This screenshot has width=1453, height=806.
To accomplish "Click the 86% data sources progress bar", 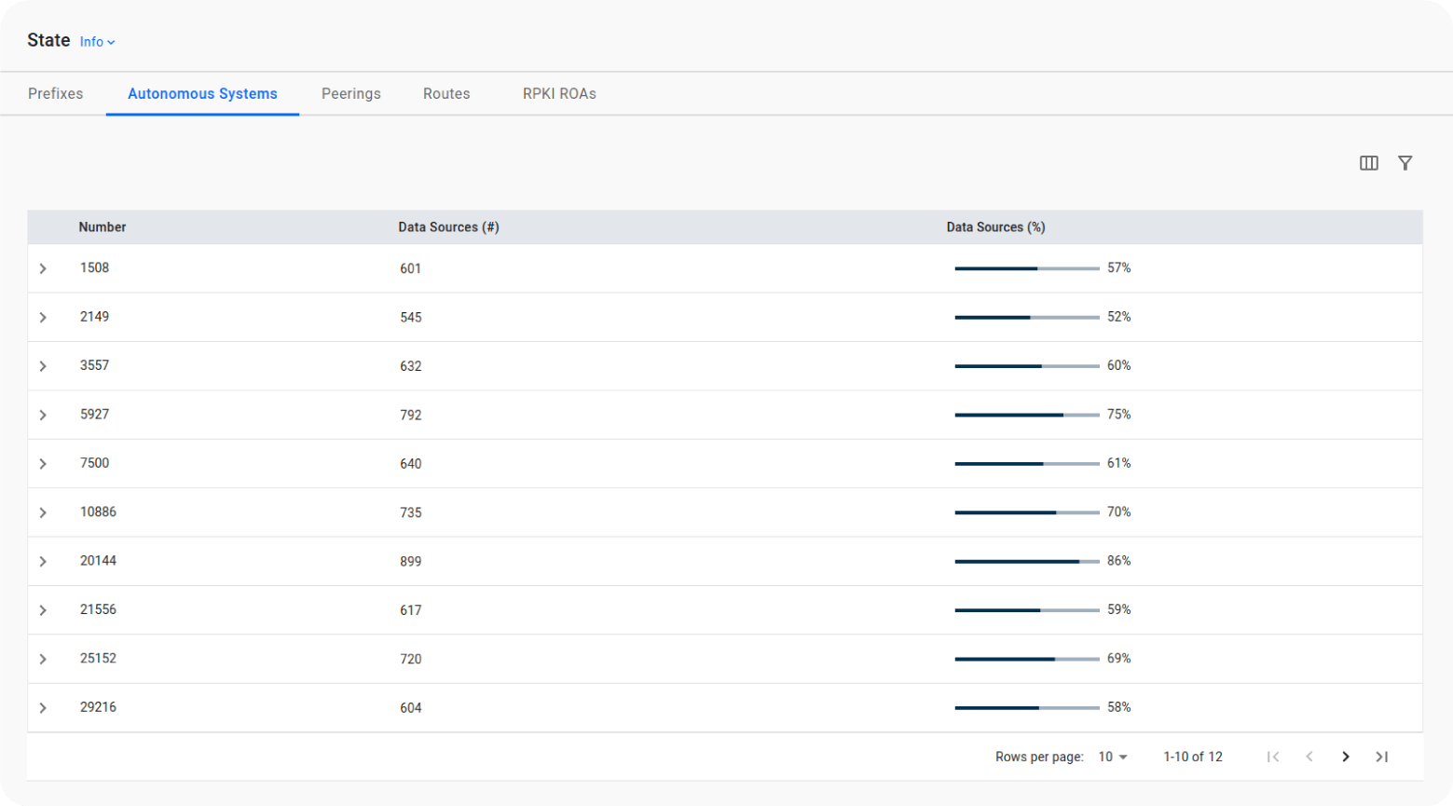I will pyautogui.click(x=1026, y=561).
